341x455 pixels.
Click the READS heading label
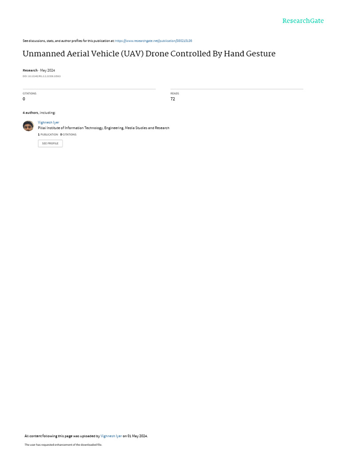174,93
